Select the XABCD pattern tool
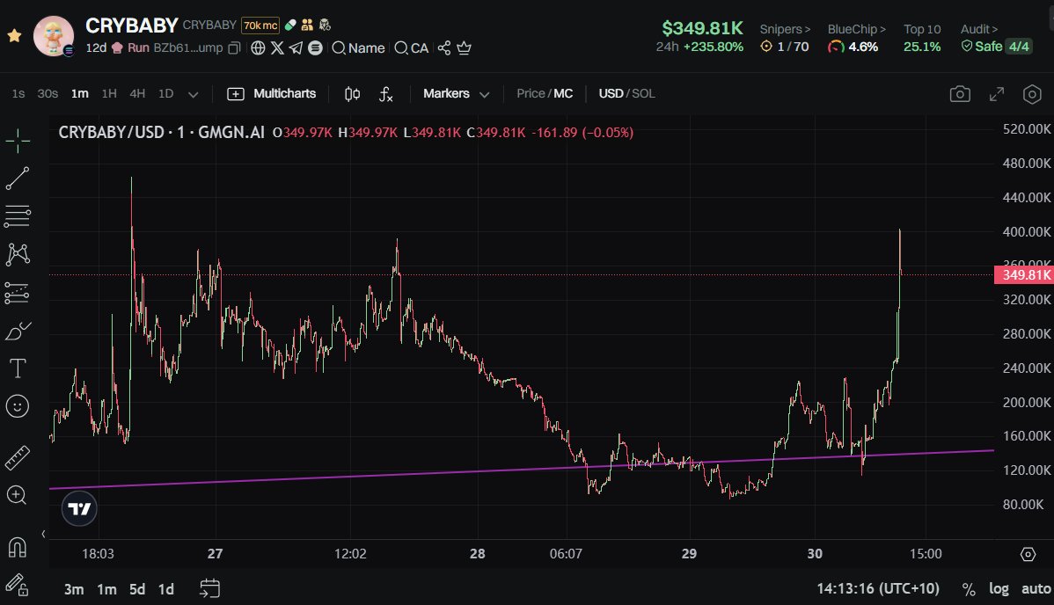1054x605 pixels. (x=18, y=254)
